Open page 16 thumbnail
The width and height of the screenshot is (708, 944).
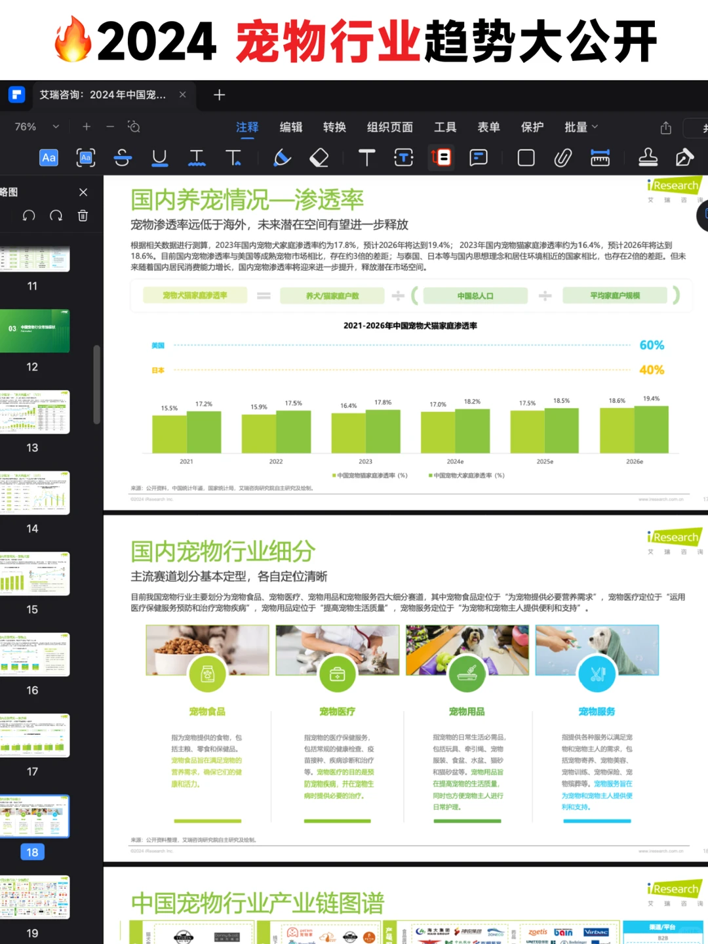coord(35,655)
